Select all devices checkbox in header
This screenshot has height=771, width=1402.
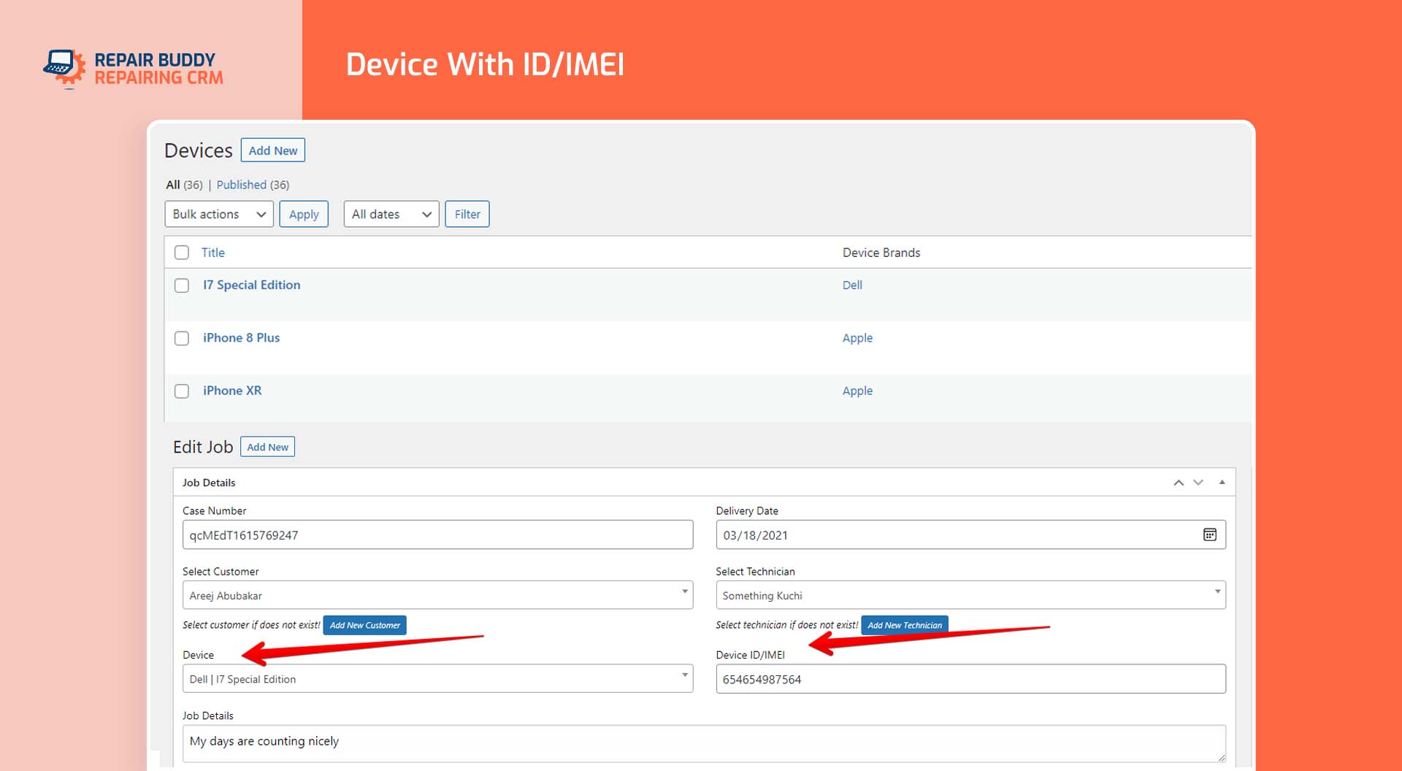tap(182, 253)
